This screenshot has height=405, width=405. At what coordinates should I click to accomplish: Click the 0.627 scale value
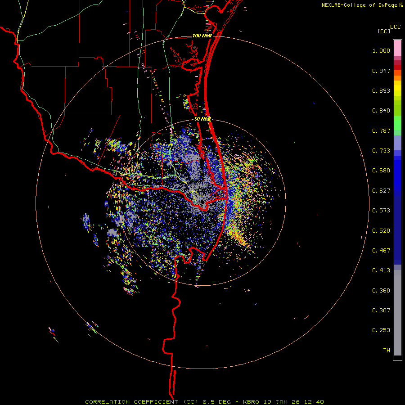(x=381, y=191)
